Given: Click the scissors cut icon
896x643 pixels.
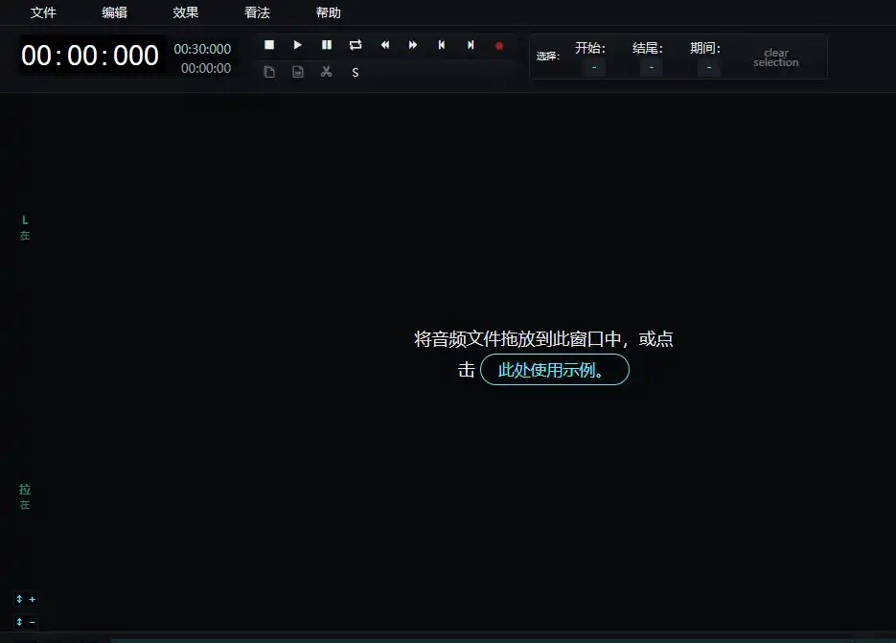Looking at the screenshot, I should (x=326, y=72).
